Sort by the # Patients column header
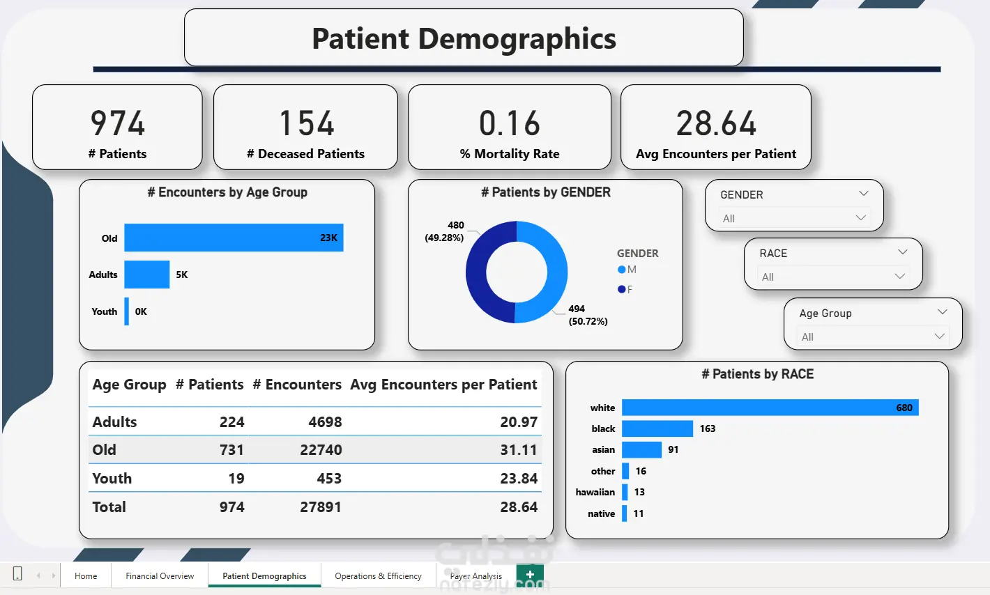 point(209,385)
